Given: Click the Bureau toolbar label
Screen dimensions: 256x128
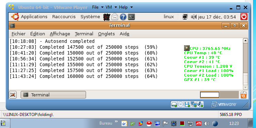Looking at the screenshot, I should (x=106, y=123).
